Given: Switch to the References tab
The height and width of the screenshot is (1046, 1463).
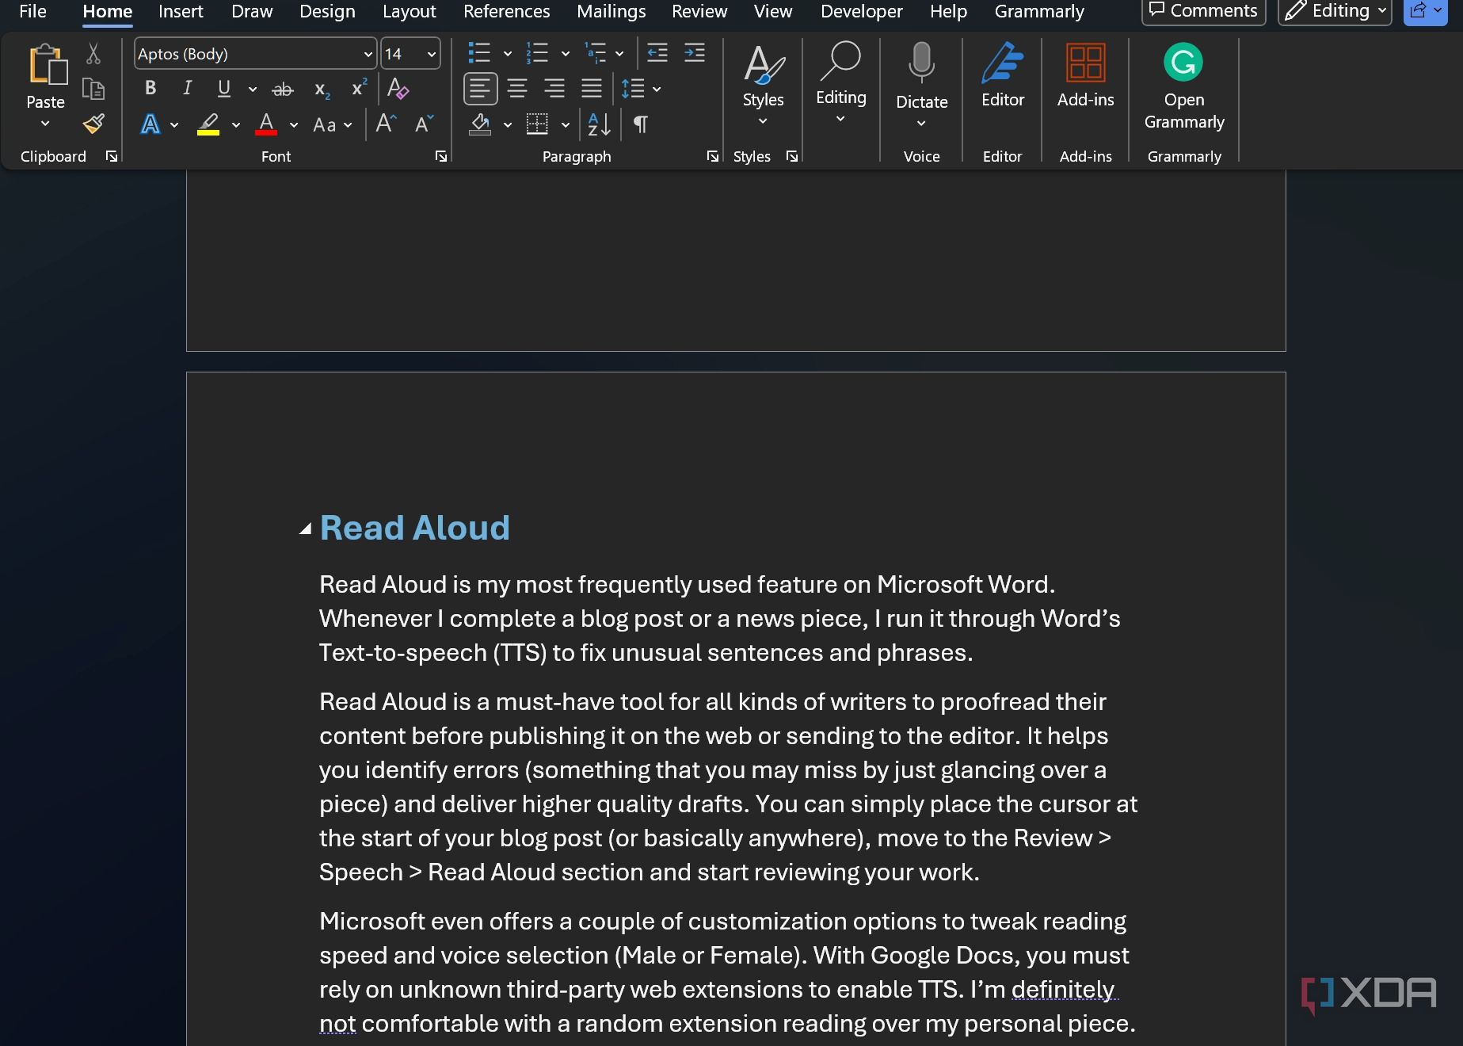Looking at the screenshot, I should [506, 11].
